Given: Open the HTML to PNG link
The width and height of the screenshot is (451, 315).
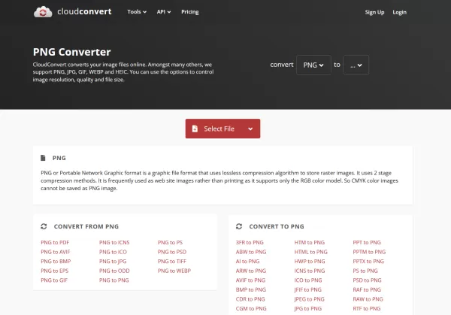Looking at the screenshot, I should tap(311, 252).
